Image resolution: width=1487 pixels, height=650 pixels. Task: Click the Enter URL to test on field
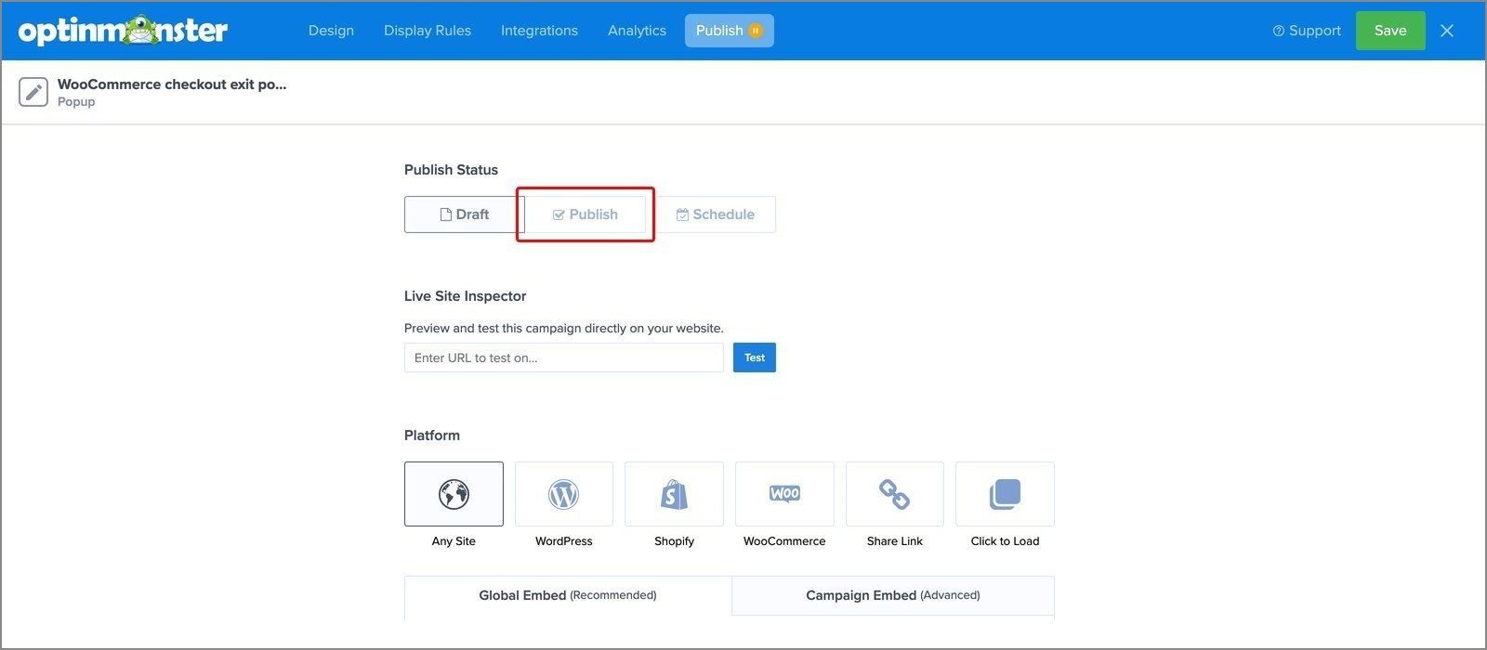tap(564, 357)
